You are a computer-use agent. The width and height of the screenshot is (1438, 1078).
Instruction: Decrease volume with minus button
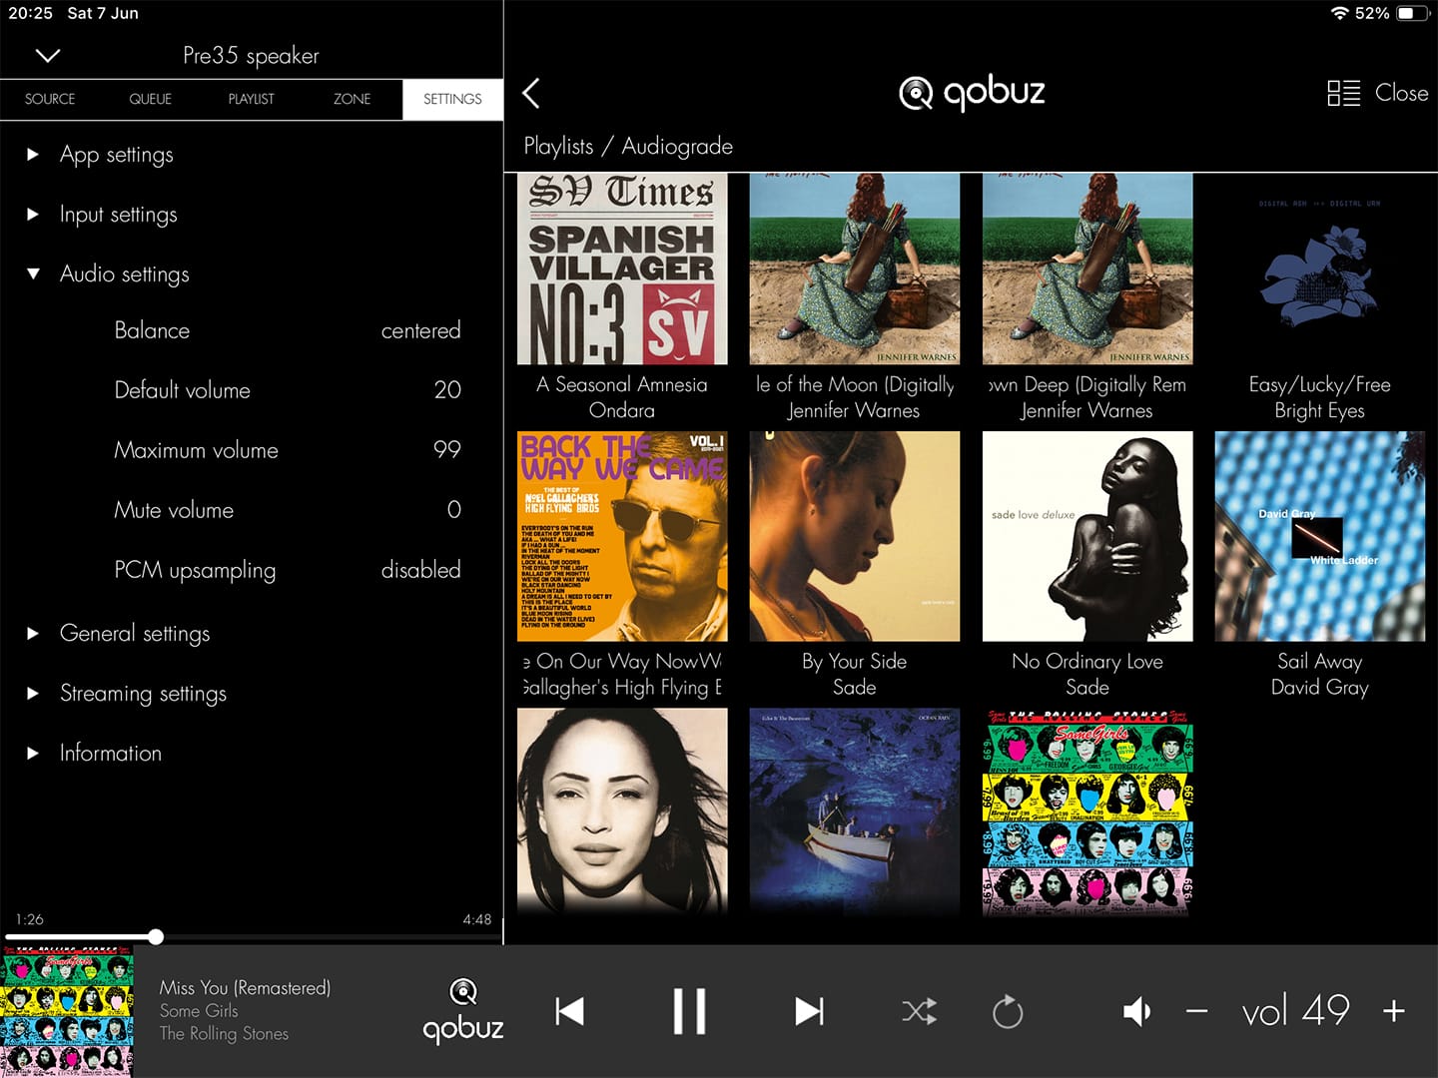point(1196,1011)
